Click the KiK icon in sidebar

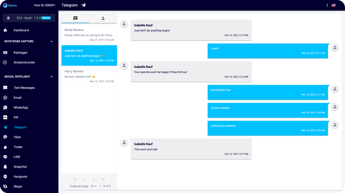(5, 117)
